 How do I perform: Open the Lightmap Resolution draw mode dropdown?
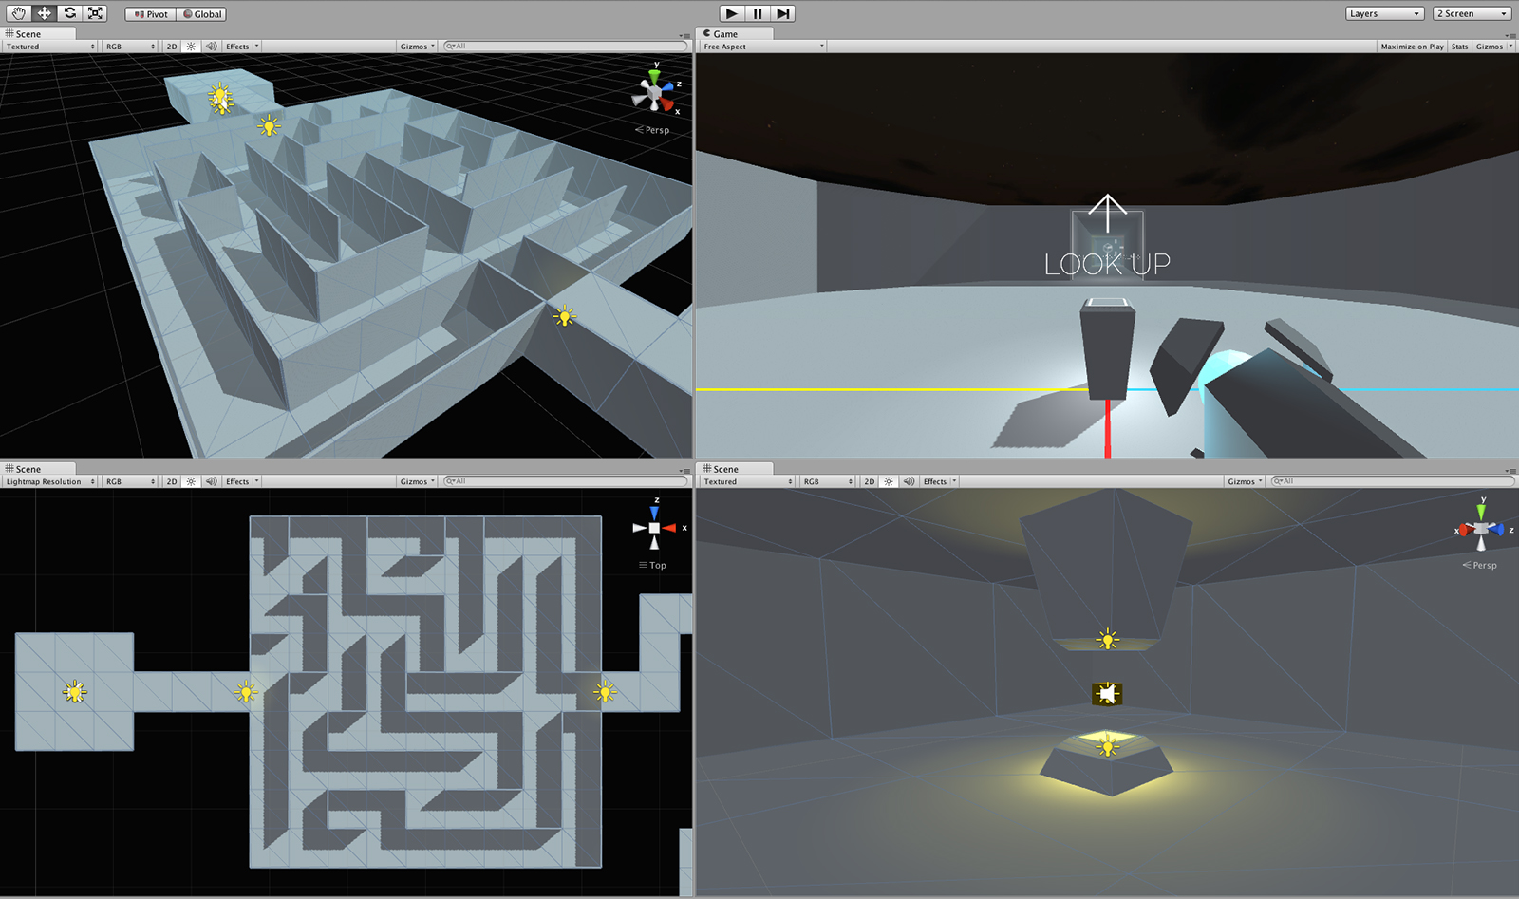[x=49, y=481]
